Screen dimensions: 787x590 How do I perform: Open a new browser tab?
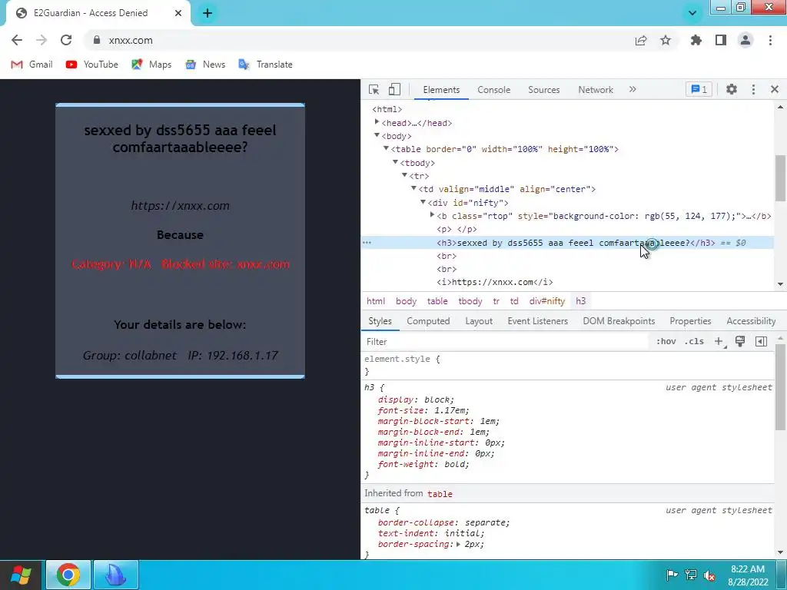coord(208,13)
